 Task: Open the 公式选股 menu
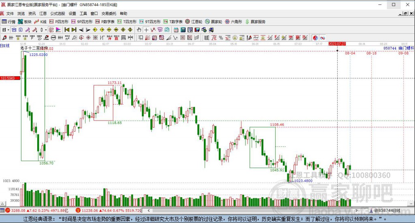click(58, 13)
